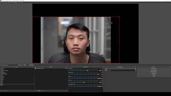Select Video Capture Device in Sources list
The width and height of the screenshot is (171, 96).
point(51,68)
